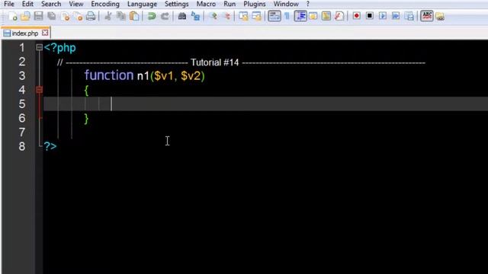Play back the recorded macro
This screenshot has width=488, height=274.
[383, 16]
